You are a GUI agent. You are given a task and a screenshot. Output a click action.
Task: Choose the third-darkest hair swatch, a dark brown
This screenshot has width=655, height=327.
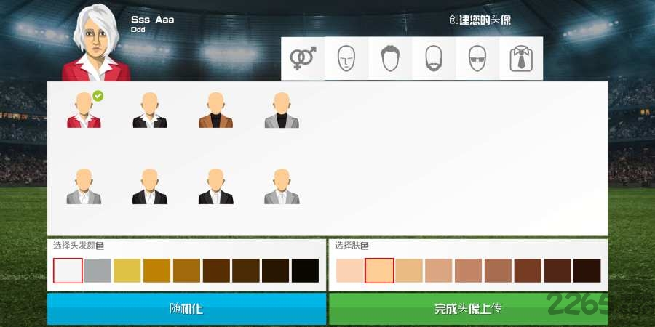[246, 271]
